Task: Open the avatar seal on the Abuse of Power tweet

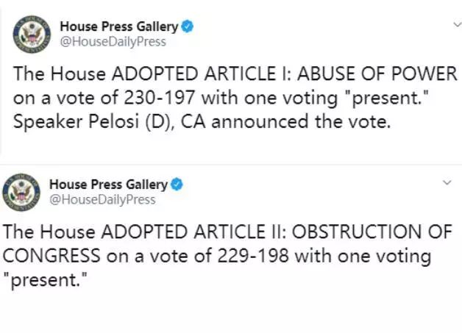Action: click(32, 34)
